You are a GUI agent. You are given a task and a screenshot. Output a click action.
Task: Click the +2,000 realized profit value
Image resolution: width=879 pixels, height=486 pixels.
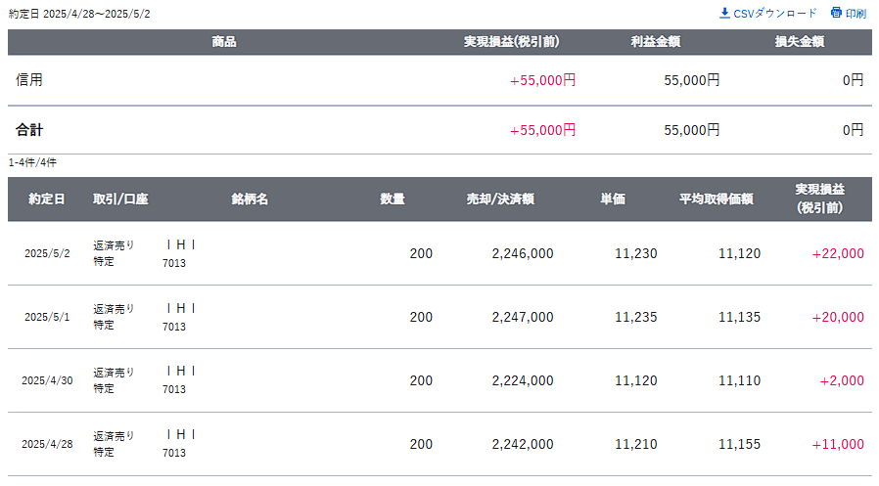(842, 380)
